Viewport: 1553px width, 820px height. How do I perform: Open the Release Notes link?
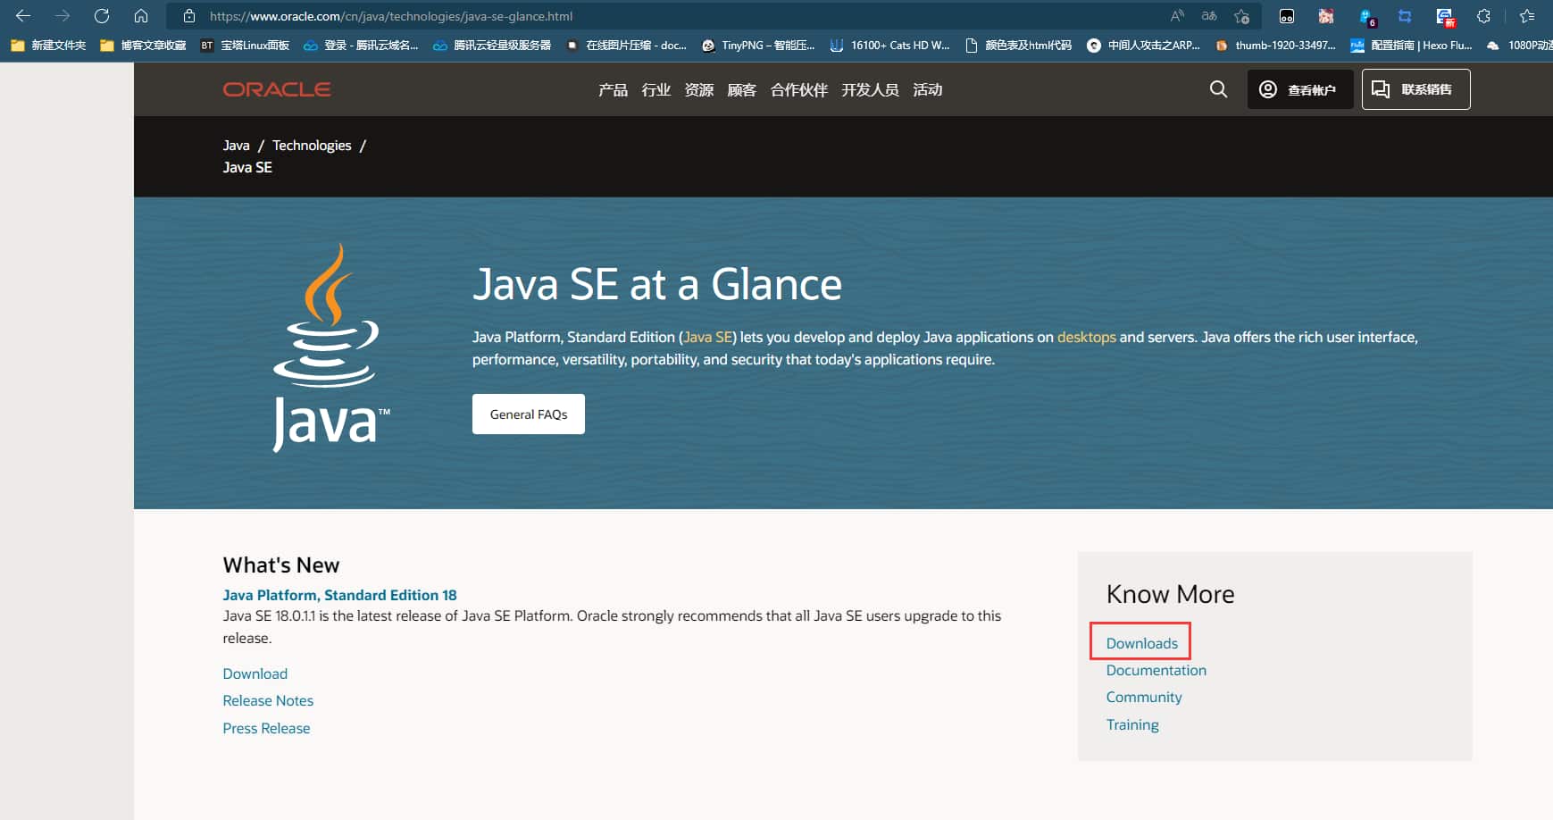tap(268, 701)
